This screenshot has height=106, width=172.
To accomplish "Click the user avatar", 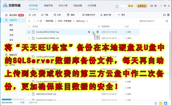I will coord(117,6).
